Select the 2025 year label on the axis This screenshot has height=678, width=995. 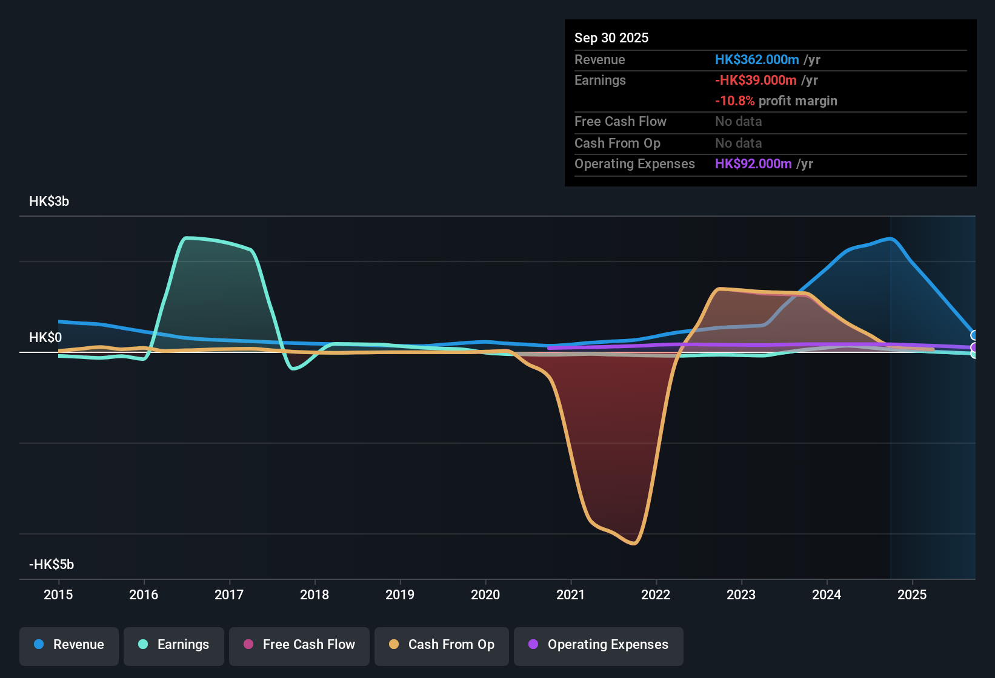tap(913, 595)
